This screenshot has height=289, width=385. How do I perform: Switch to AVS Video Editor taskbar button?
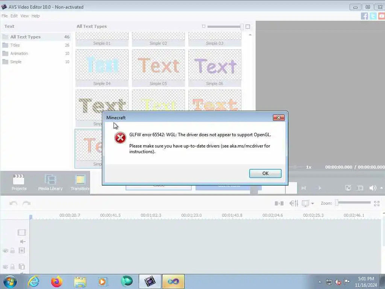(150, 281)
